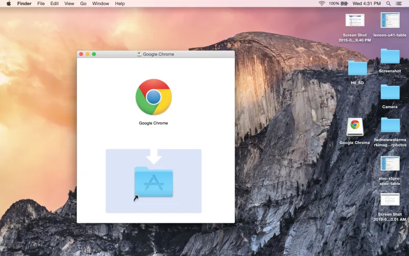Screen dimensions: 409x256
Task: Open the Edit menu
Action: pos(55,4)
